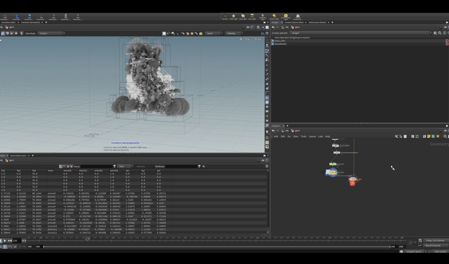The width and height of the screenshot is (449, 264).
Task: Add a sticky note in network editor
Action: (429, 136)
